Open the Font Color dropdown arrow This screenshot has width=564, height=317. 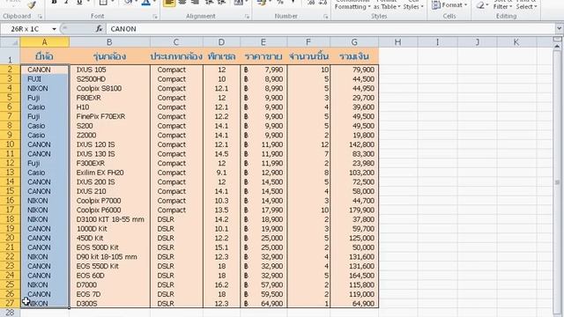[x=154, y=3]
